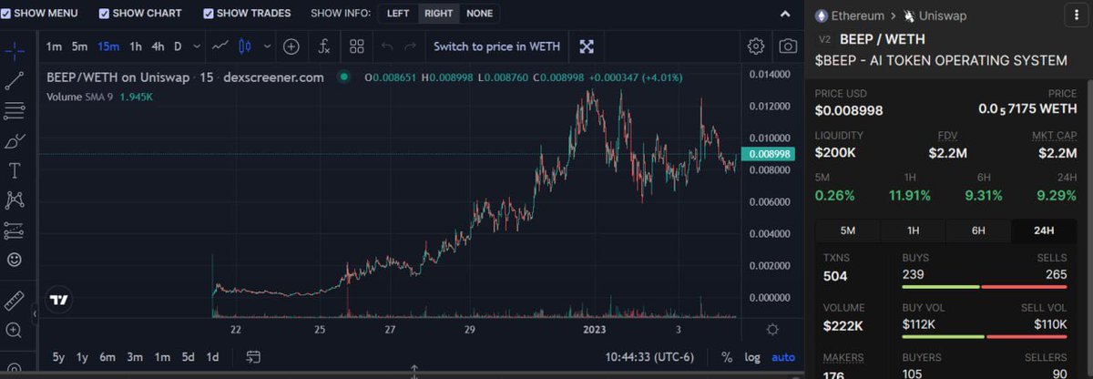Select the ruler measure tool
The image size is (1093, 379).
click(x=15, y=300)
